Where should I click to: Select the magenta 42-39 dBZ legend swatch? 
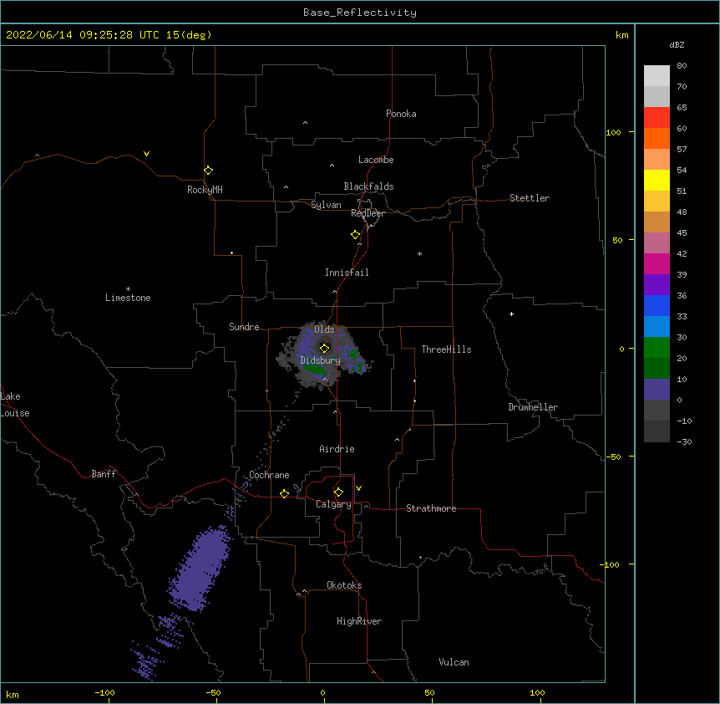click(657, 263)
